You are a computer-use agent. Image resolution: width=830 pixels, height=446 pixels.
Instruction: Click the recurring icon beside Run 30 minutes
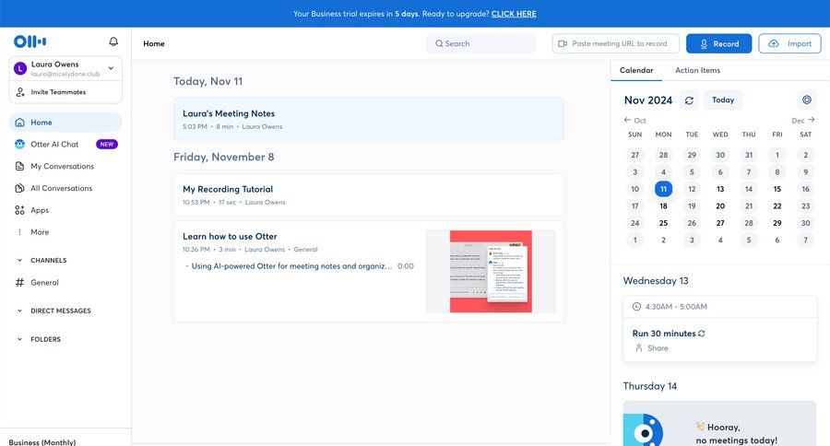702,334
